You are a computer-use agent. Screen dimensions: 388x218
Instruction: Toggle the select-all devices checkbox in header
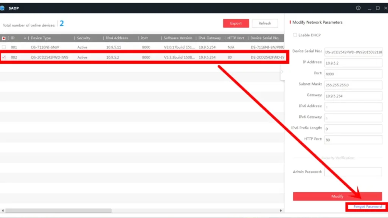[4, 38]
